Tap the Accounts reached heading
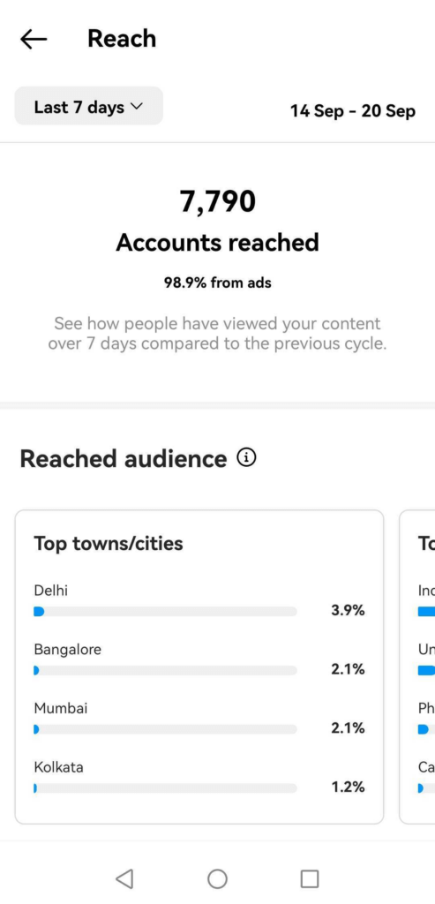 click(217, 243)
